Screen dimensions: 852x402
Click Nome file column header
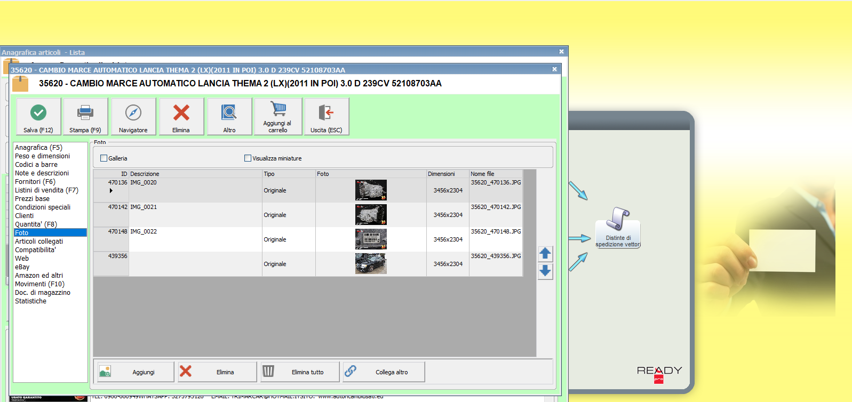[x=496, y=174]
